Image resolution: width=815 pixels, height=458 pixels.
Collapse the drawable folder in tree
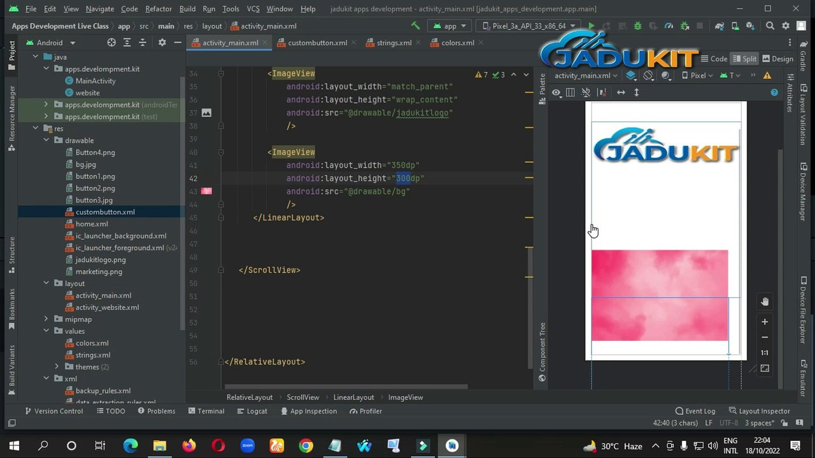click(x=46, y=141)
